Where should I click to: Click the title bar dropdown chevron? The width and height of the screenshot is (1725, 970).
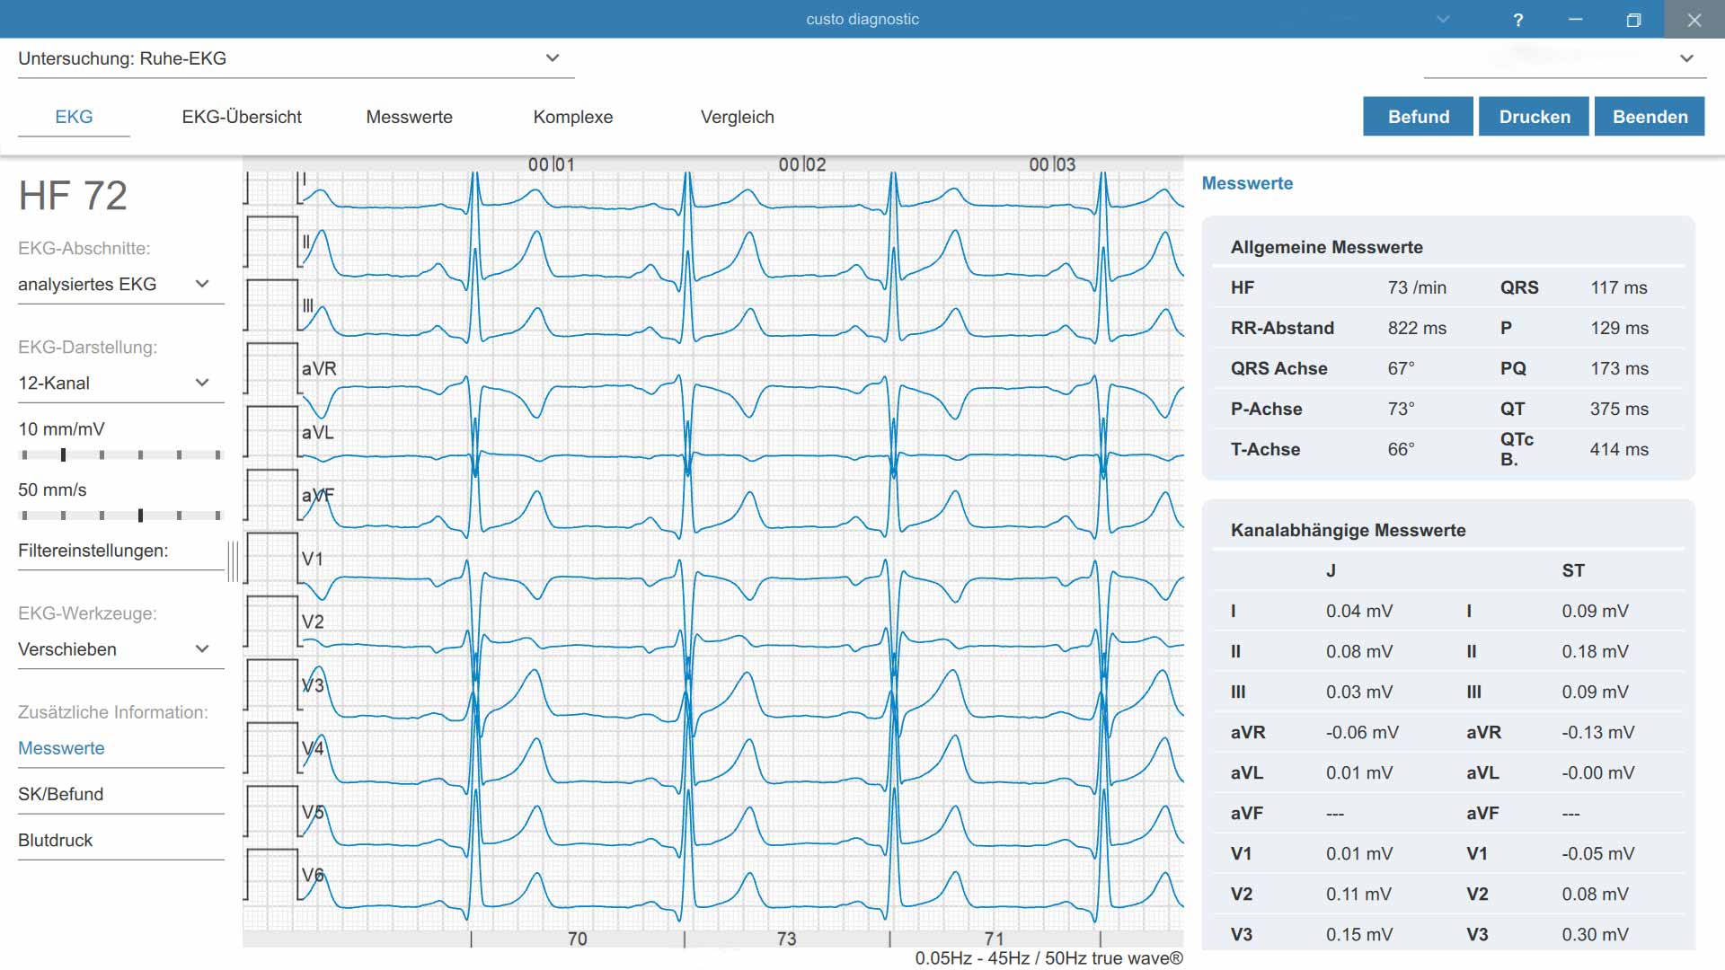pos(1443,19)
